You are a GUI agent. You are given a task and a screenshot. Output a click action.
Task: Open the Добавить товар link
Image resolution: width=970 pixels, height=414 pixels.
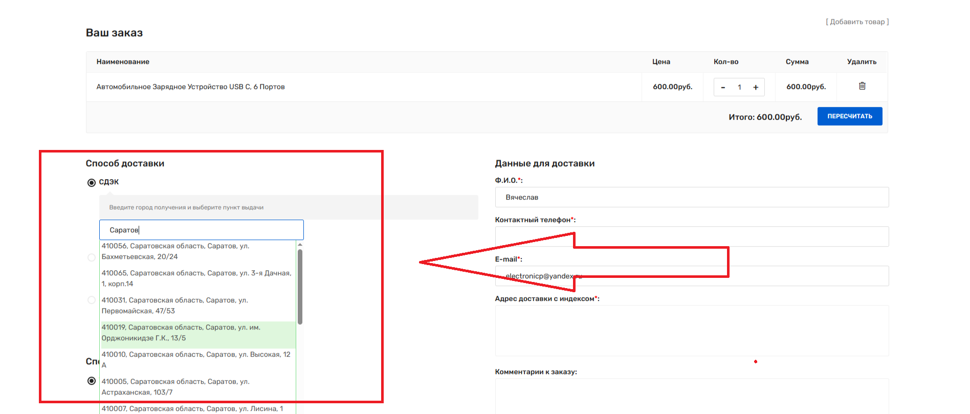point(857,22)
